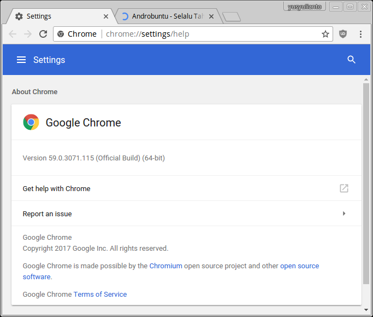
Task: Click the About Chrome heading
Action: [x=35, y=92]
